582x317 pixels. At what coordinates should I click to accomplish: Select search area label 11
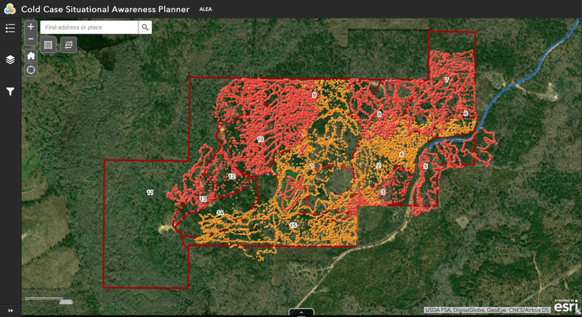point(150,192)
